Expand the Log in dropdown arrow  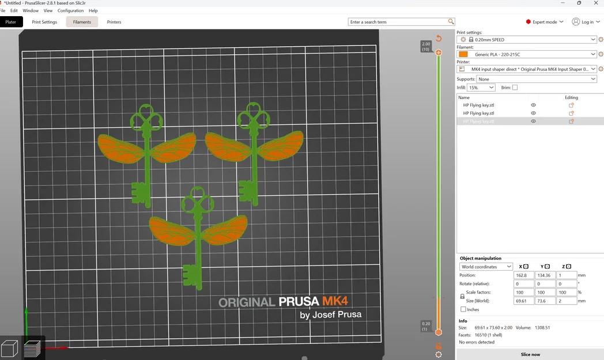[x=598, y=22]
